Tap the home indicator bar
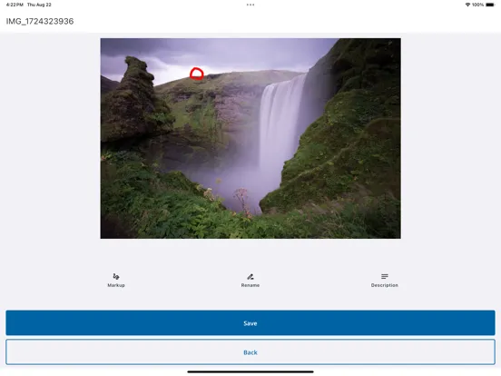The width and height of the screenshot is (501, 376). [x=250, y=371]
